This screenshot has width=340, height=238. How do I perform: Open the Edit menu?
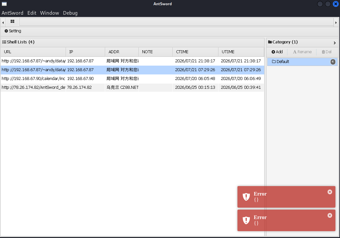click(x=32, y=13)
